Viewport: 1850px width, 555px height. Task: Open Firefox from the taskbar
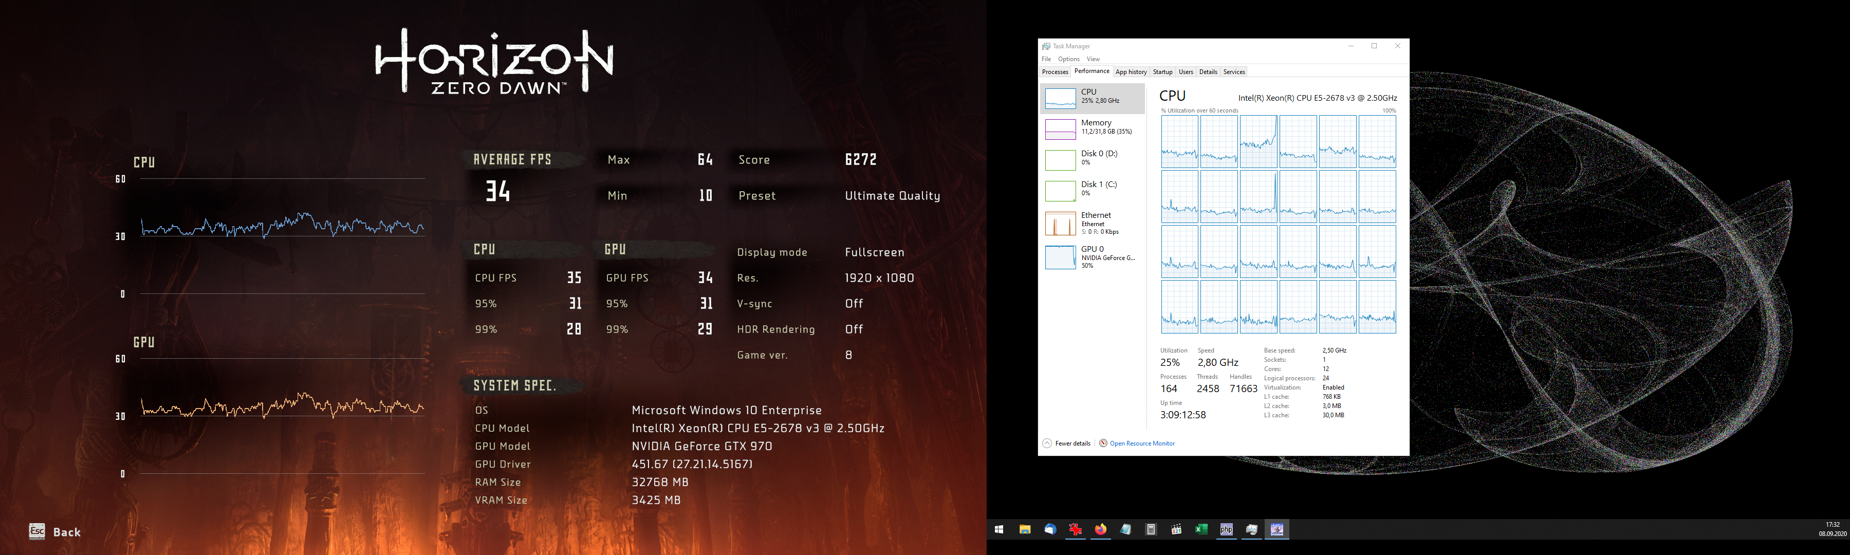coord(1101,530)
